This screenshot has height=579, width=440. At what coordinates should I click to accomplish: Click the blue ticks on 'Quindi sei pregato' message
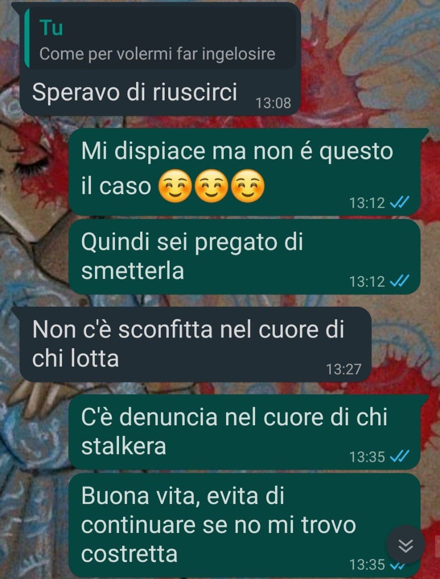[x=399, y=281]
